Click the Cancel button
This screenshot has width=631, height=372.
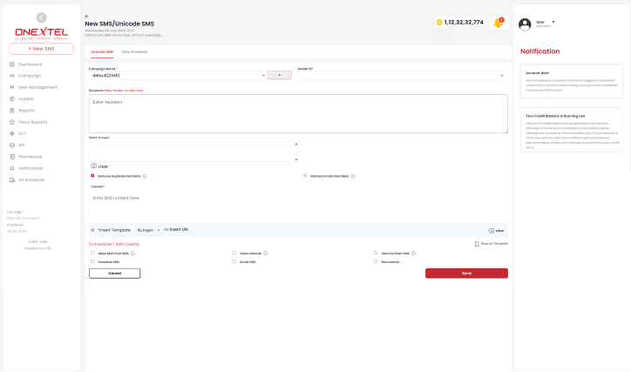114,273
